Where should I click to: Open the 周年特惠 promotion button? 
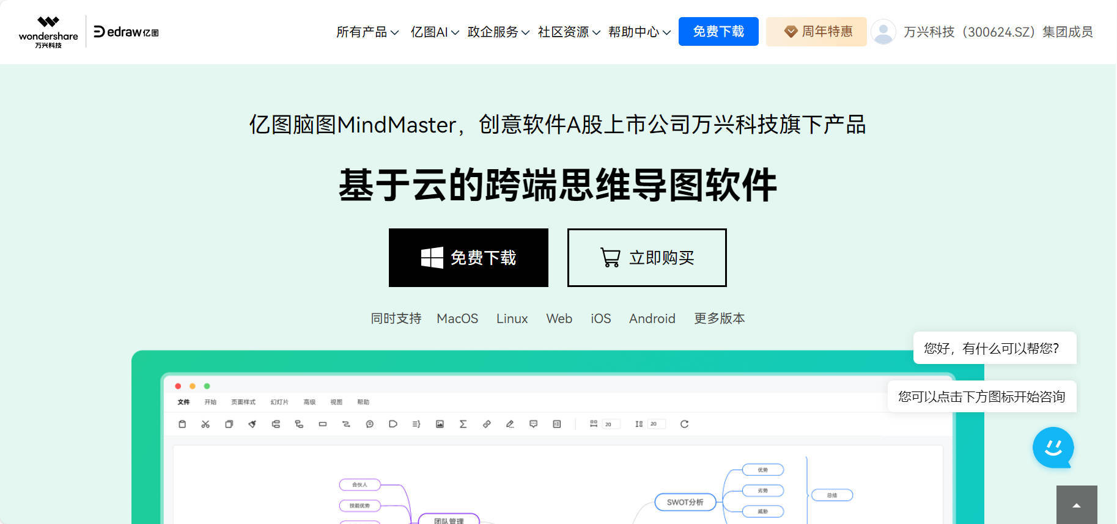(x=816, y=31)
